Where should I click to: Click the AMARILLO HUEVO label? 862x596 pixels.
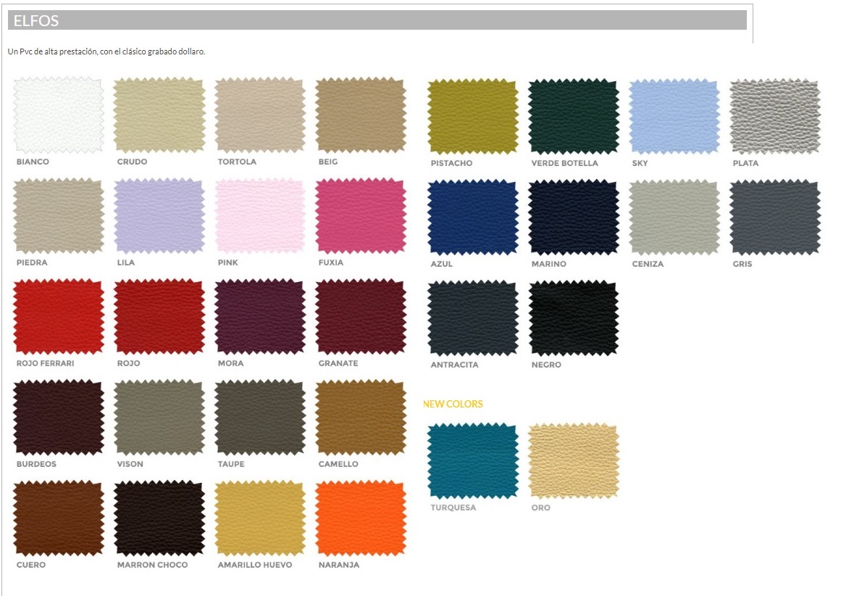pyautogui.click(x=255, y=565)
